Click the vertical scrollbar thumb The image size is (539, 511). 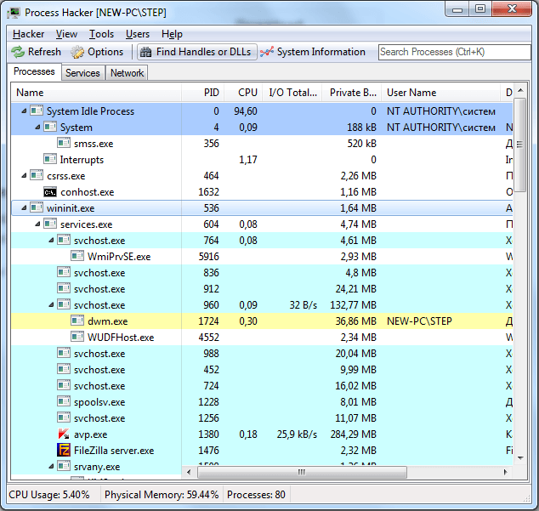[x=520, y=145]
